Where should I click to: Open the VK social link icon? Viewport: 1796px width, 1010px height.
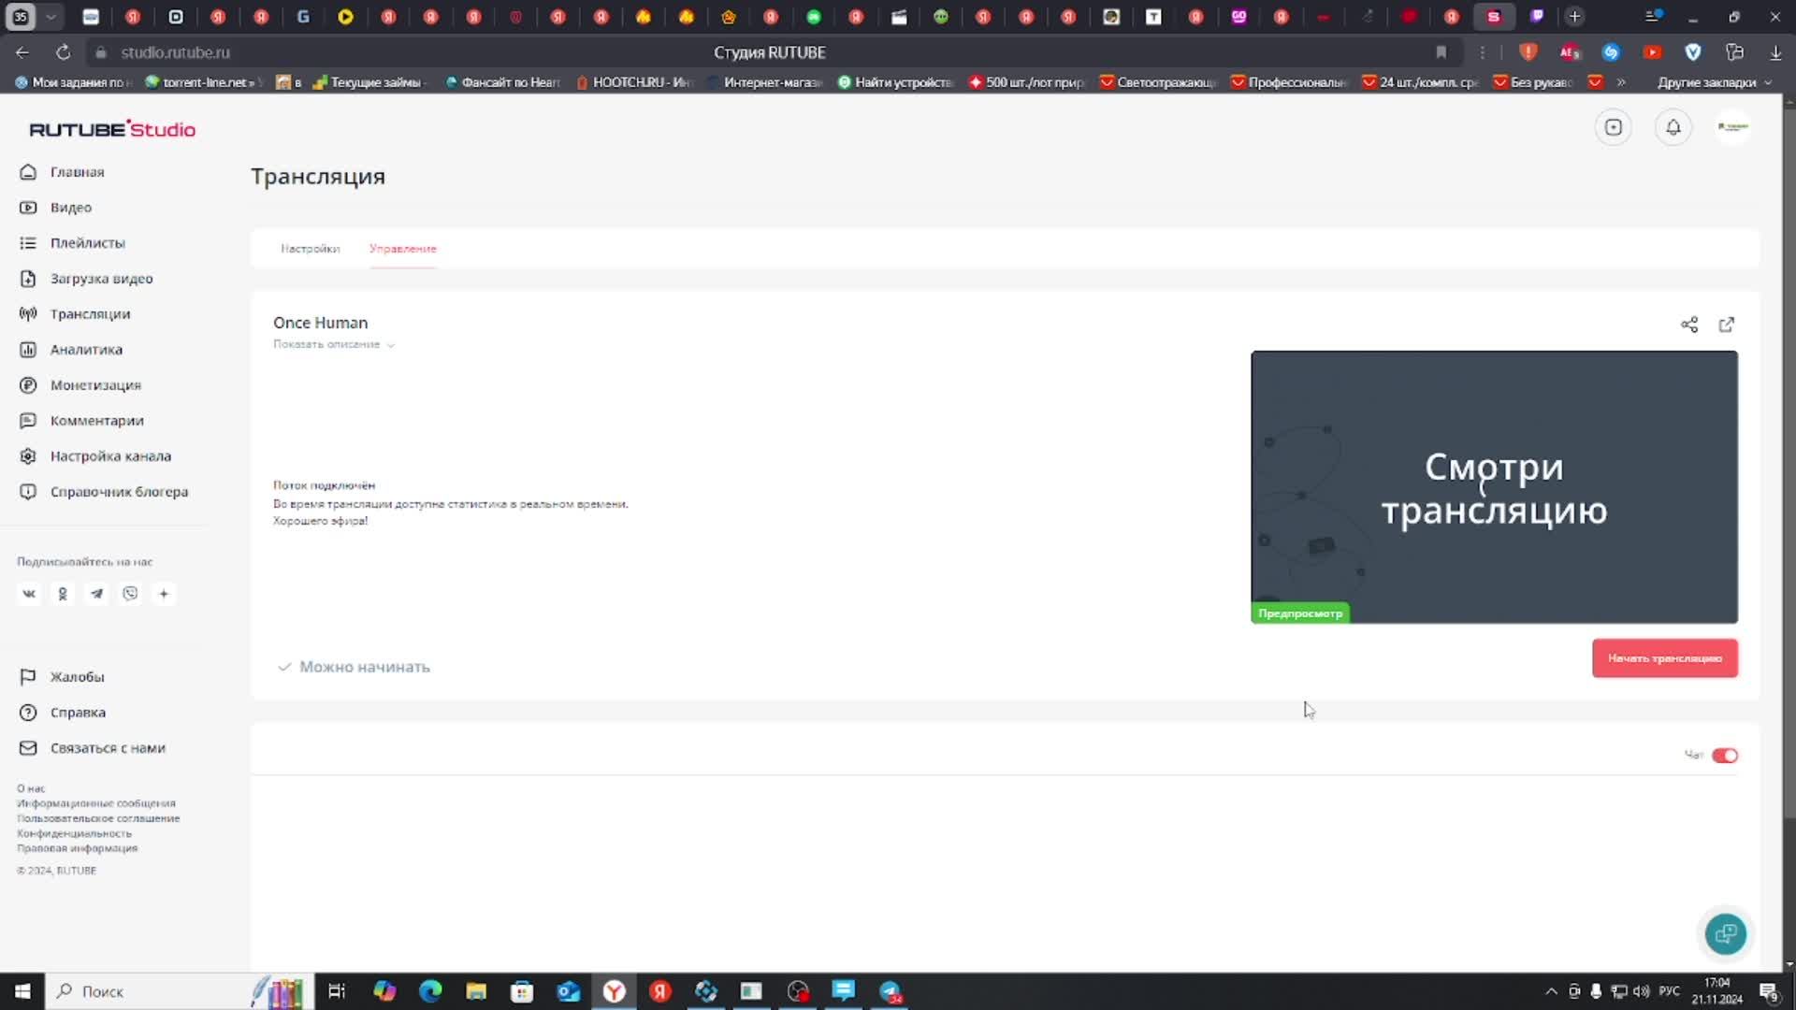[29, 594]
